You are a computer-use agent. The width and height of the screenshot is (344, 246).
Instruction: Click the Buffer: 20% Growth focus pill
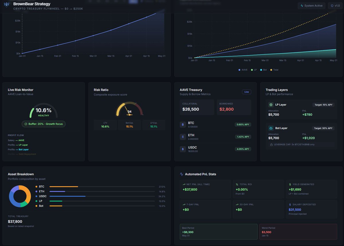(x=44, y=124)
